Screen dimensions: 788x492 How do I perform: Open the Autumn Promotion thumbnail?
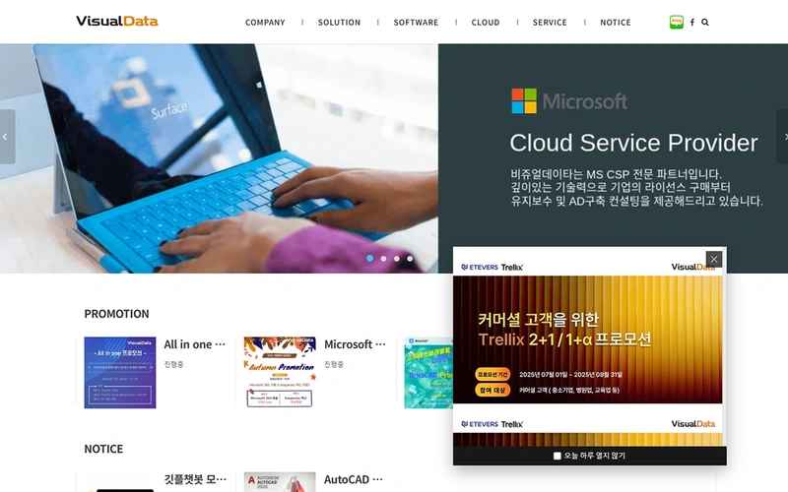coord(280,372)
